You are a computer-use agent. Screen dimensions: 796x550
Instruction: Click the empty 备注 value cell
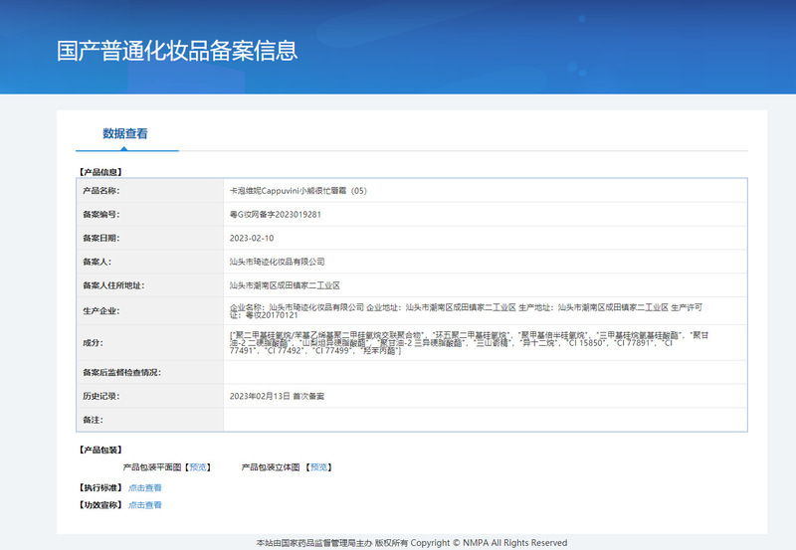pos(485,420)
